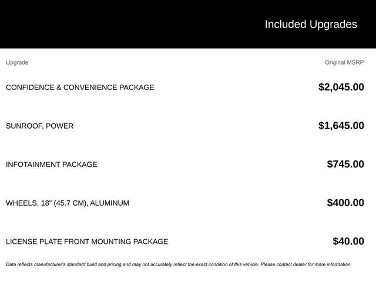
Task: Click the empty left side of the black banner
Action: pyautogui.click(x=88, y=24)
